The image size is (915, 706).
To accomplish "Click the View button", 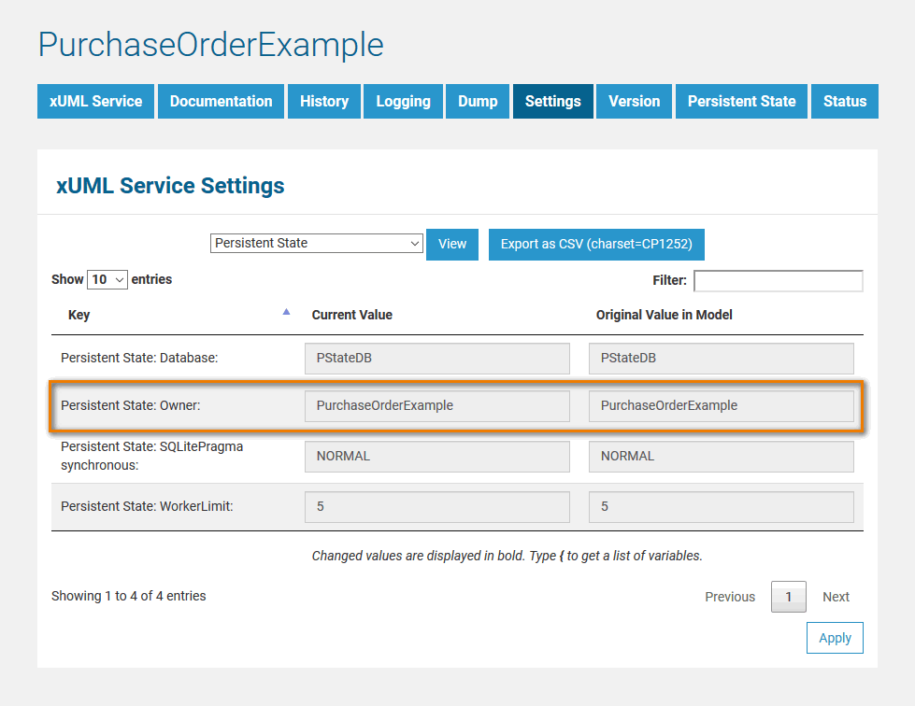I will [x=451, y=243].
